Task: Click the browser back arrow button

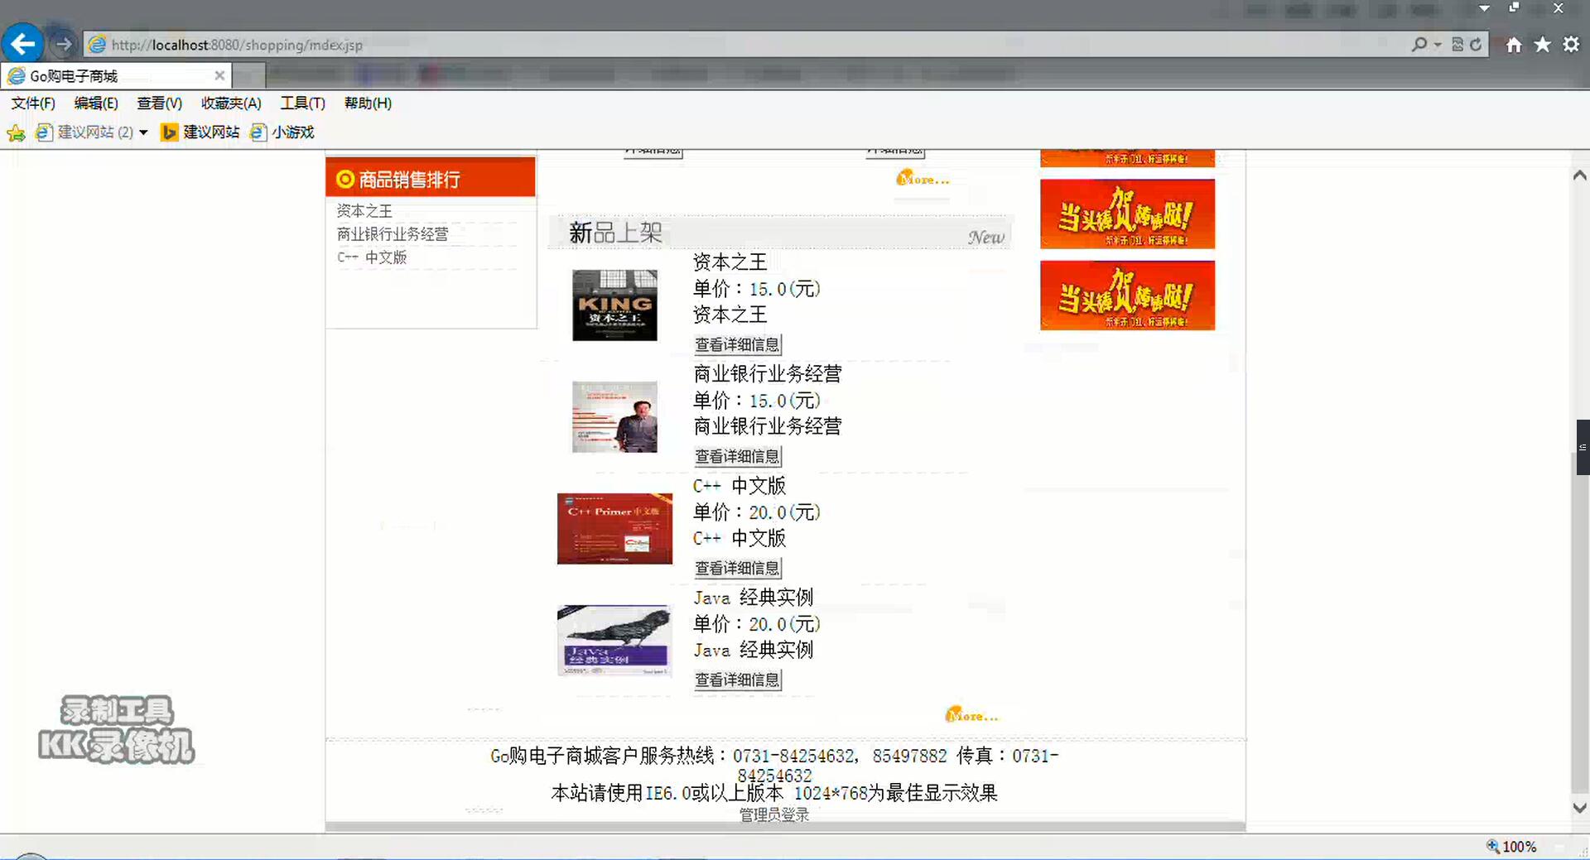Action: [22, 43]
